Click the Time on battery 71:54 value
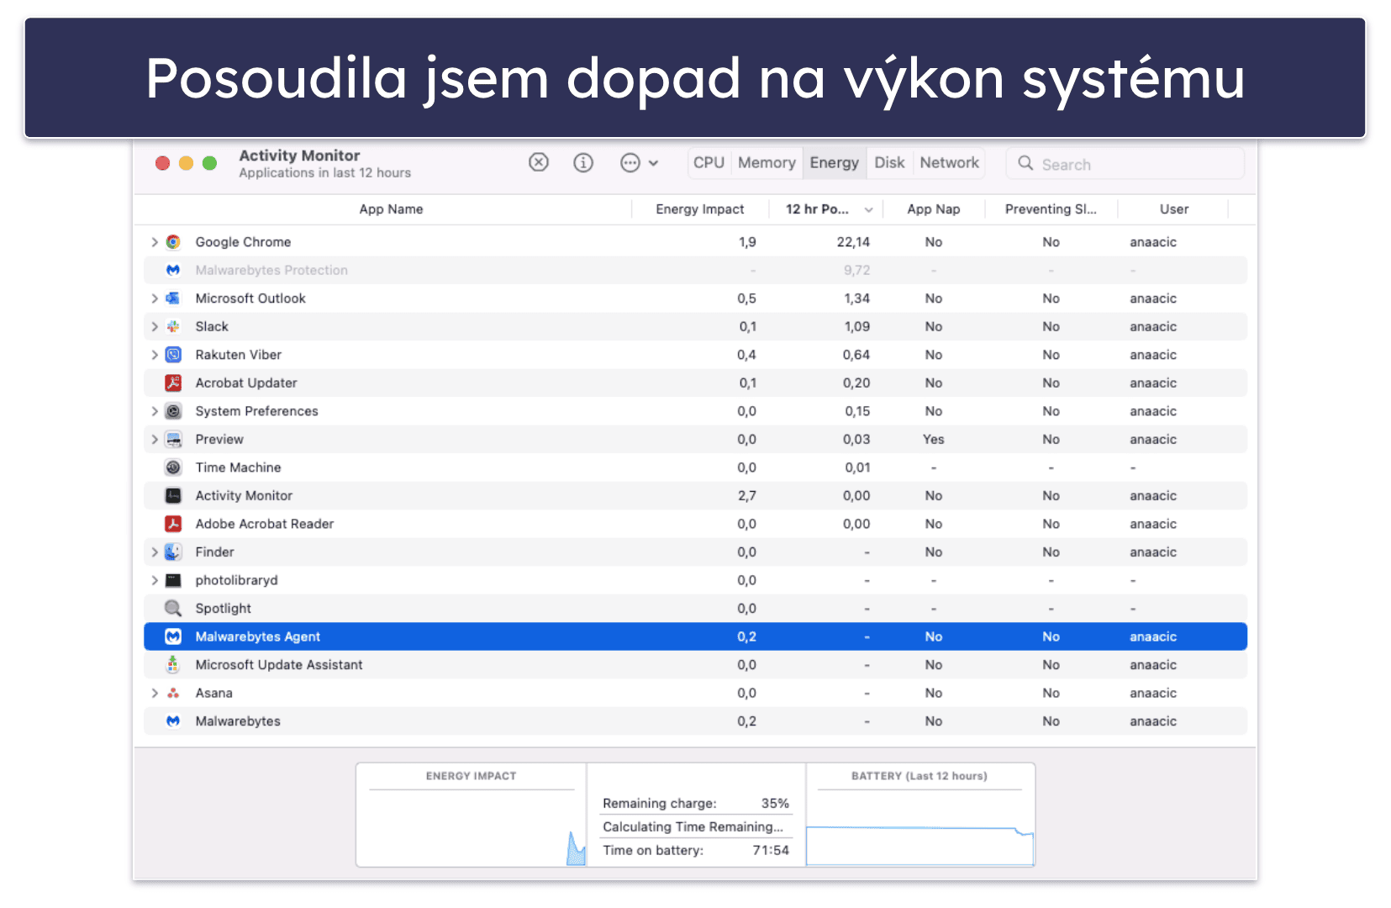1391x908 pixels. (771, 850)
